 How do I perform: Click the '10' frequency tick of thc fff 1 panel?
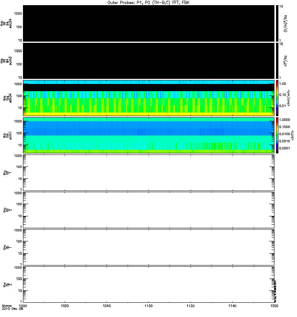(x=20, y=179)
